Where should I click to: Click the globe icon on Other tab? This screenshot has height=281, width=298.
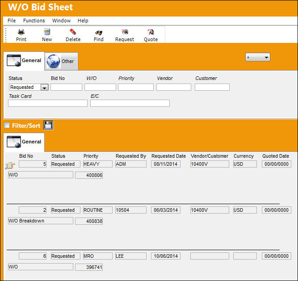pos(54,61)
